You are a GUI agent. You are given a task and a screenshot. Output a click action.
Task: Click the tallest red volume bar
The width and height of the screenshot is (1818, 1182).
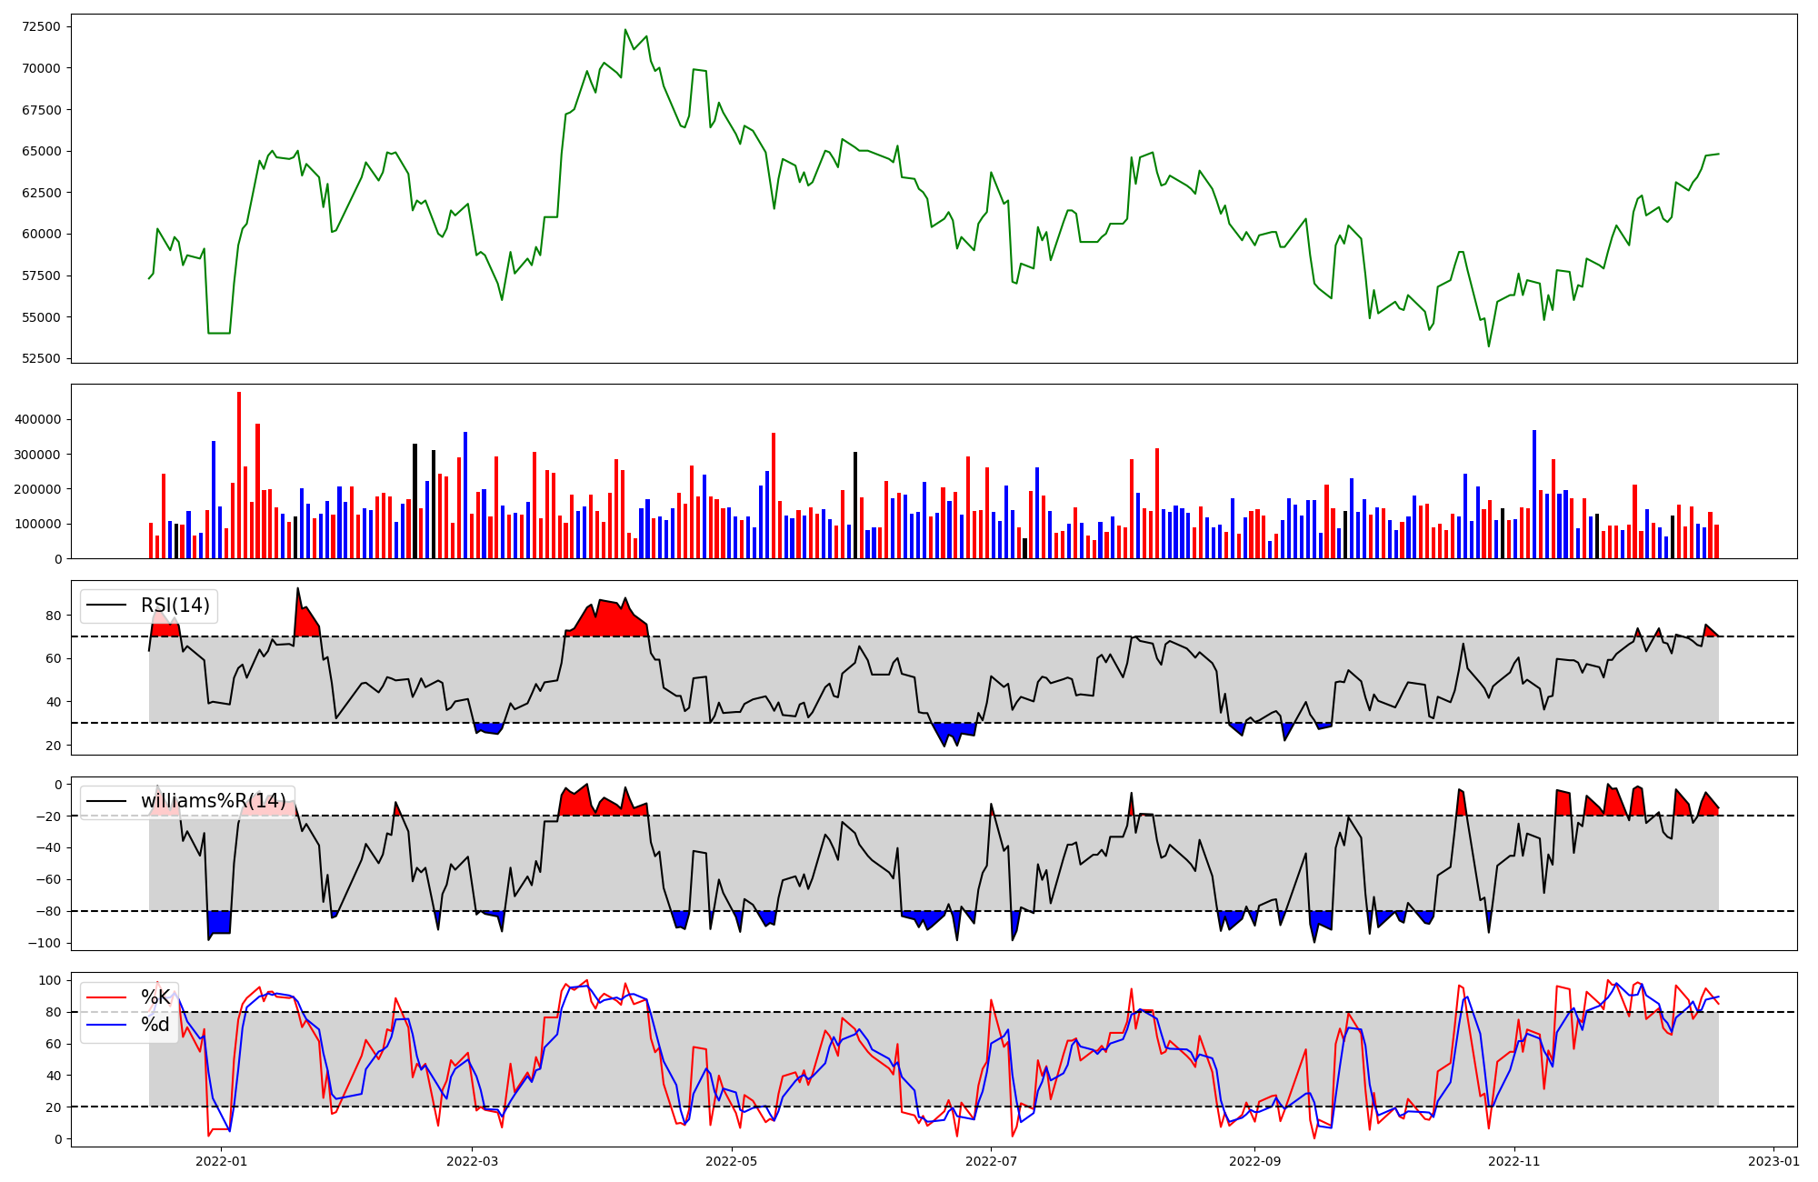pos(239,476)
